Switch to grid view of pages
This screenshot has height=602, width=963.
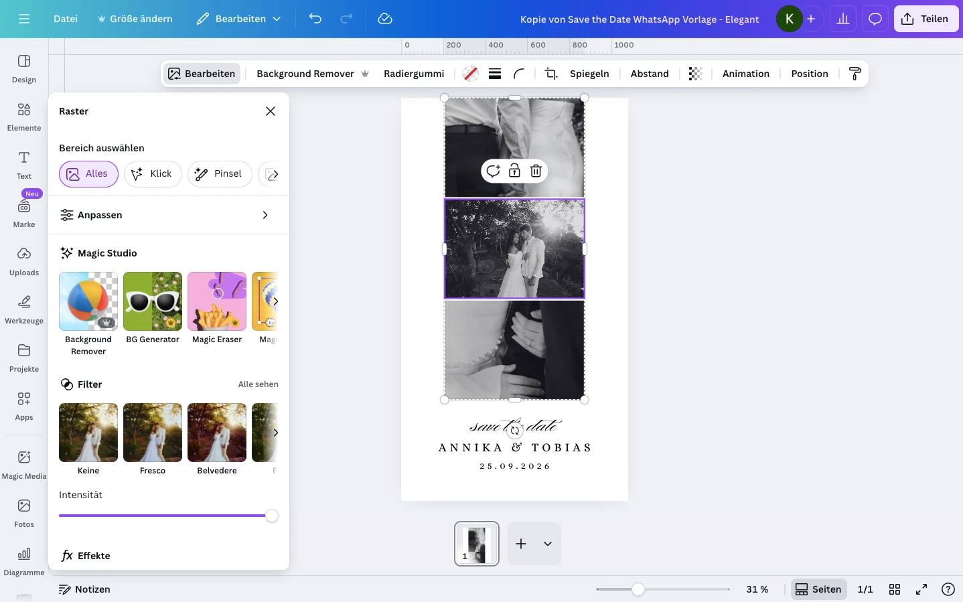895,589
